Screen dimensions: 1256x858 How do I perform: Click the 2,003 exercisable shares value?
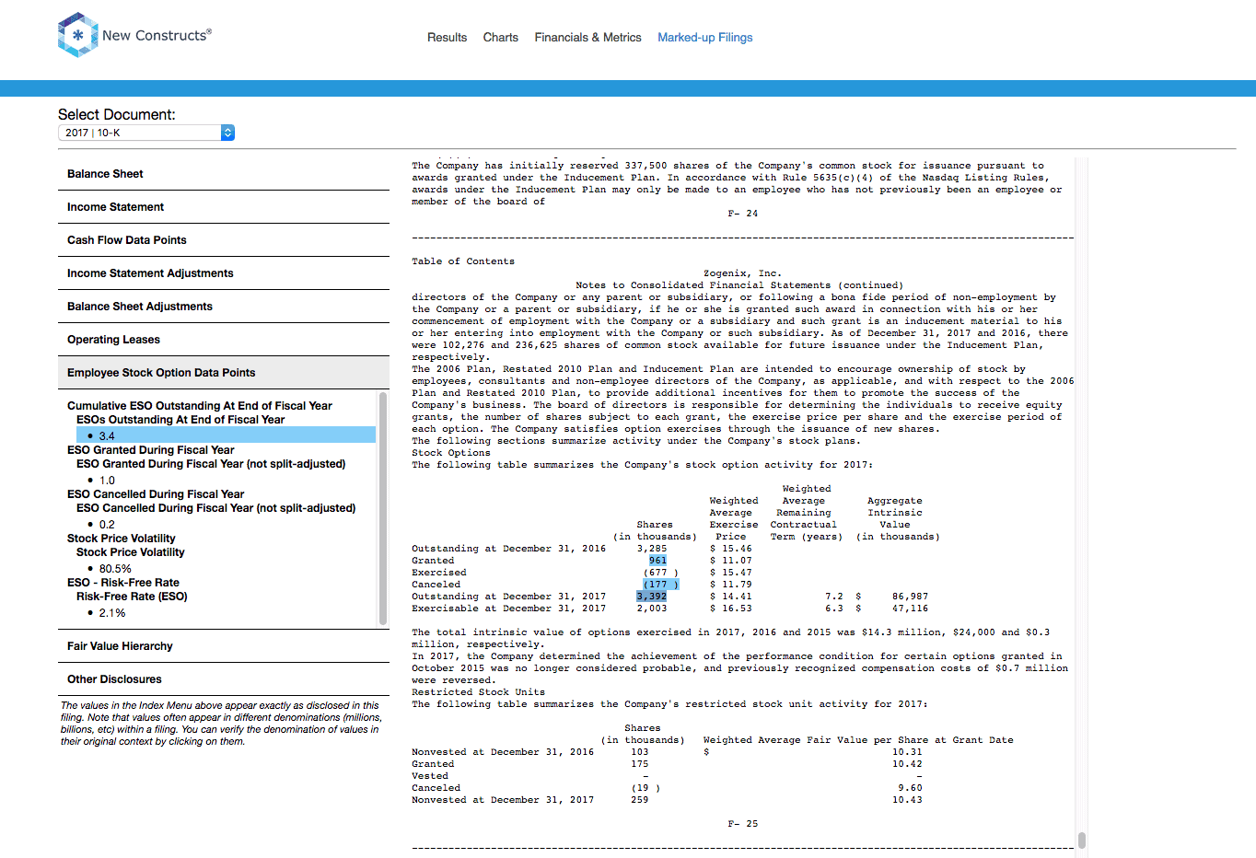pyautogui.click(x=652, y=609)
